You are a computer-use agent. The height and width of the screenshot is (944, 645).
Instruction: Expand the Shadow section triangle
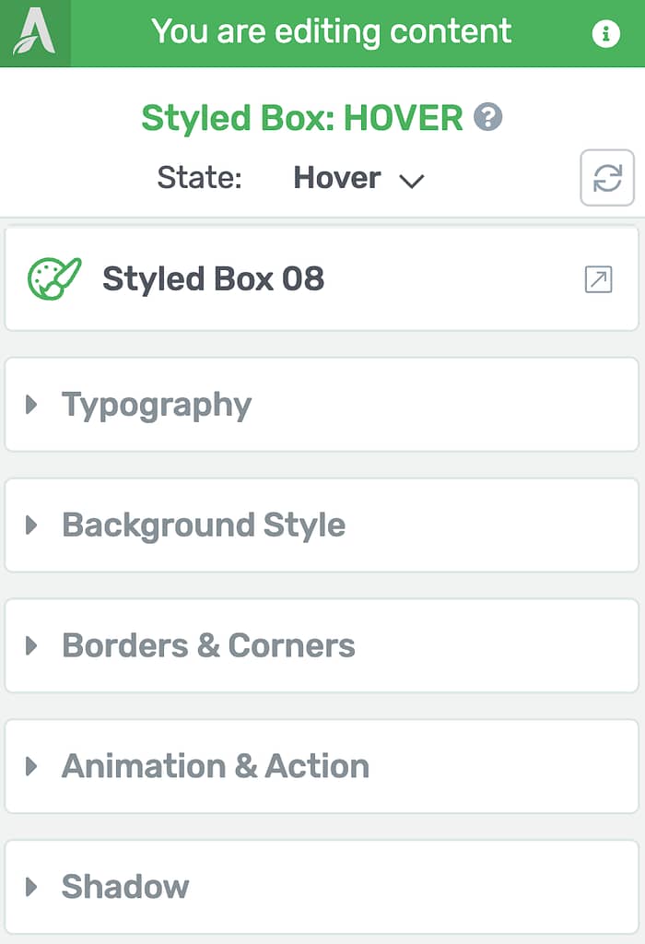pyautogui.click(x=32, y=886)
